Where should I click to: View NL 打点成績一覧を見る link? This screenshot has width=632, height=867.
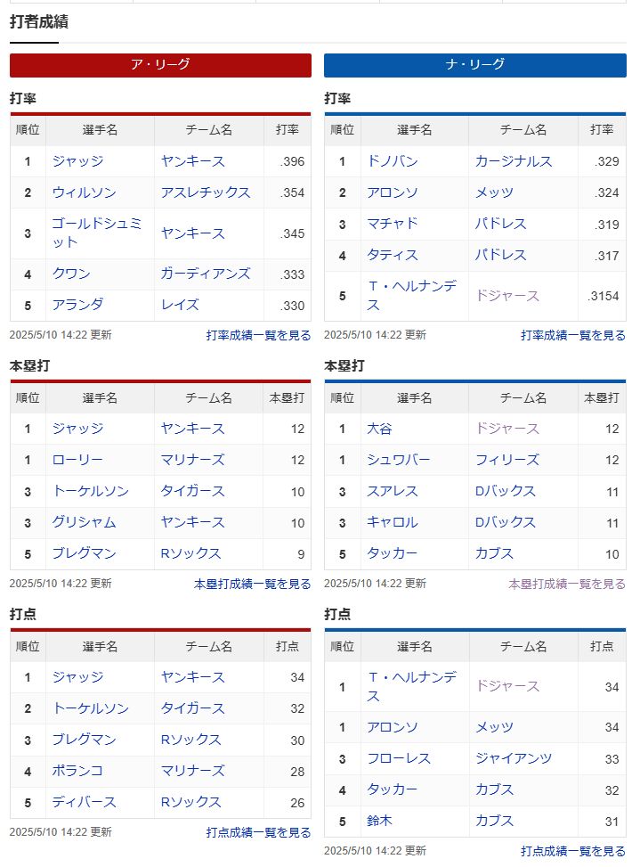click(573, 851)
